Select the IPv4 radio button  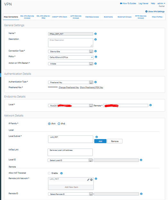(x=49, y=124)
